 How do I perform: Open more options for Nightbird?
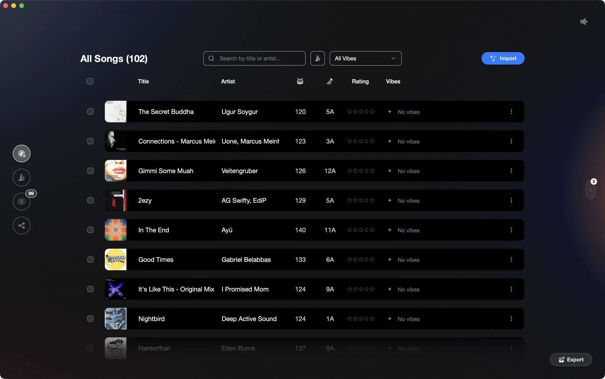point(511,319)
